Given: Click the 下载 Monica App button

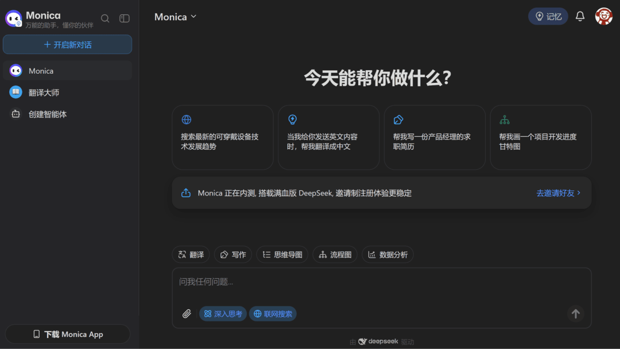Looking at the screenshot, I should [x=68, y=335].
